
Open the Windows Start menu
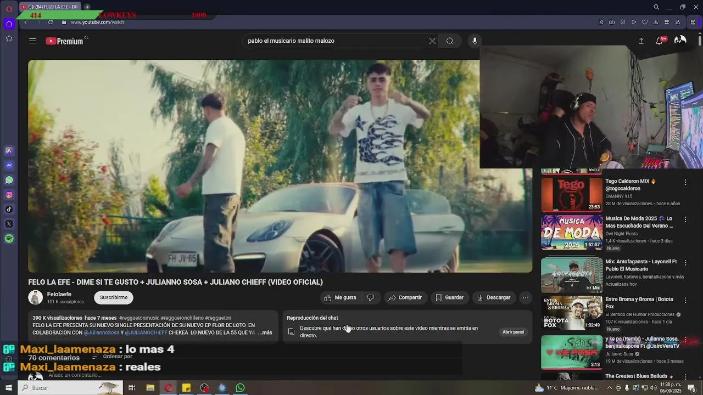point(8,388)
